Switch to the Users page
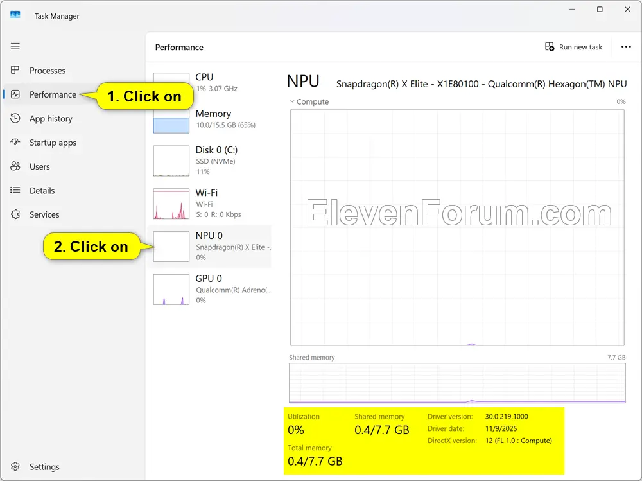 pyautogui.click(x=40, y=167)
